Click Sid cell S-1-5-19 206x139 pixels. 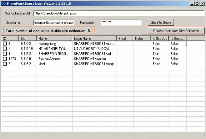[x=27, y=49]
